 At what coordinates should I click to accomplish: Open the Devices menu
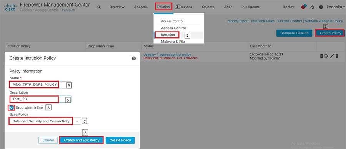186,7
